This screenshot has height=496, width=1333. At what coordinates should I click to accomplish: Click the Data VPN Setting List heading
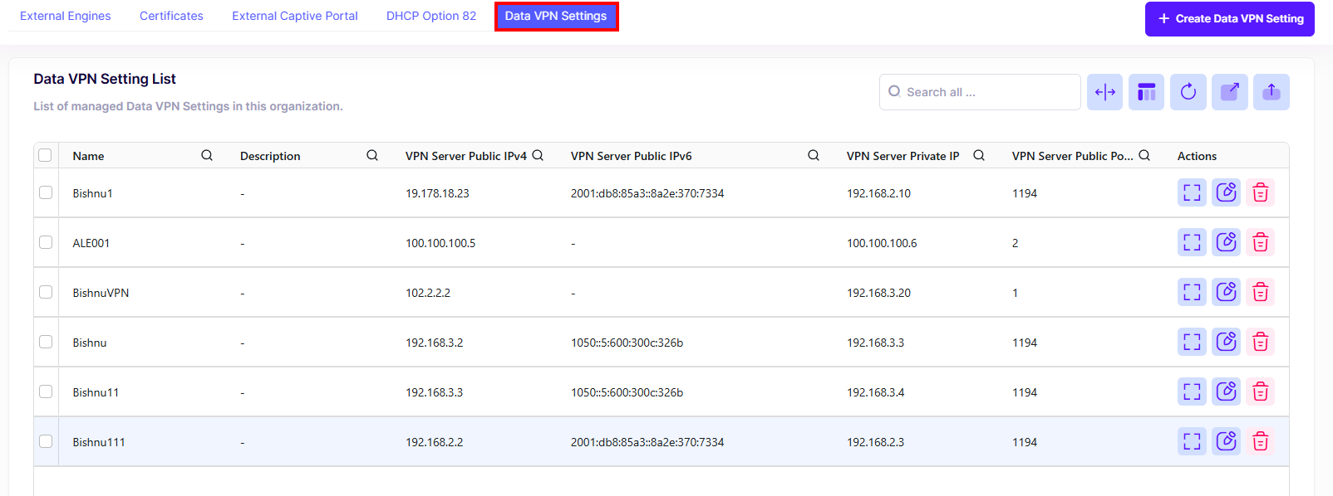[105, 79]
